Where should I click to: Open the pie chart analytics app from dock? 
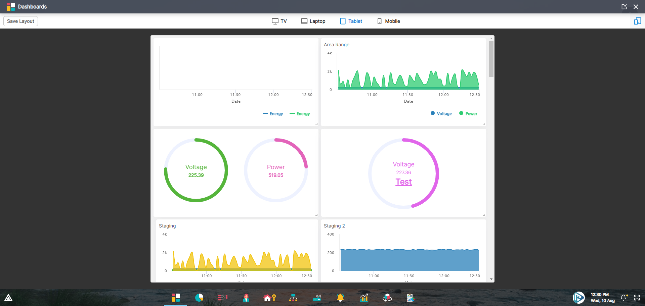(199, 298)
